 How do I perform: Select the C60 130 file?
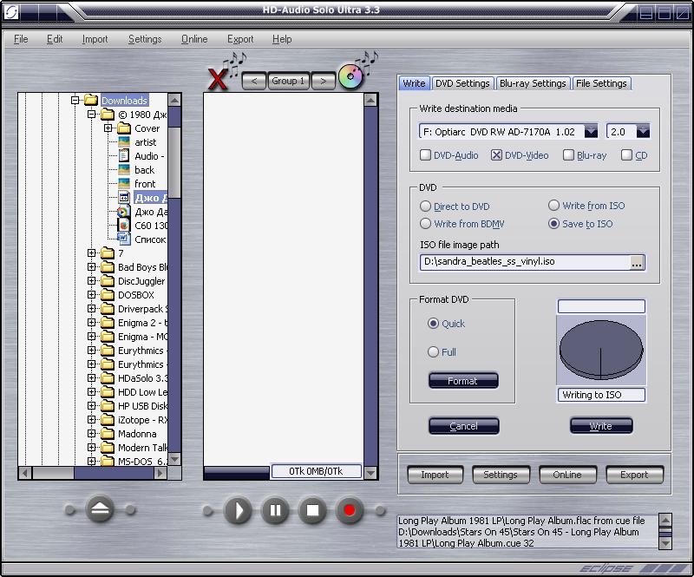coord(142,226)
